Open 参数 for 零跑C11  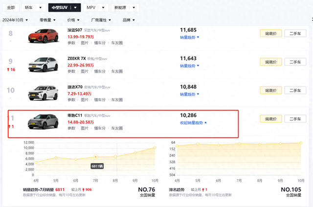tap(71, 128)
